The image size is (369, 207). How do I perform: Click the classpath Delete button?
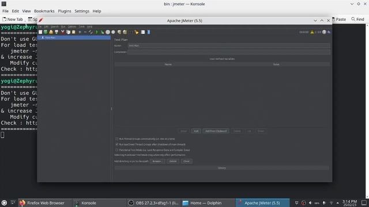[x=173, y=161]
